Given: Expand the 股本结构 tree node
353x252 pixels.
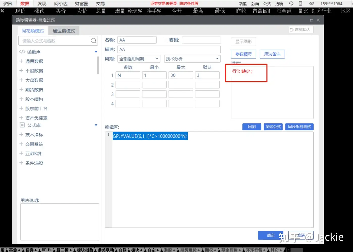Looking at the screenshot, I should tap(21, 99).
